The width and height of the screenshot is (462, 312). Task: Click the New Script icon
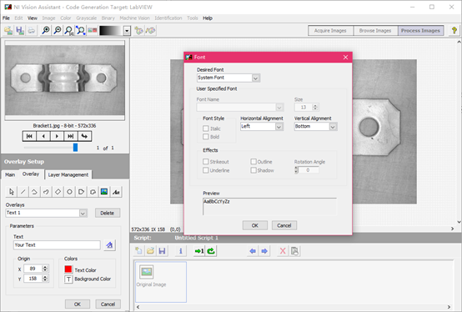[x=138, y=251]
